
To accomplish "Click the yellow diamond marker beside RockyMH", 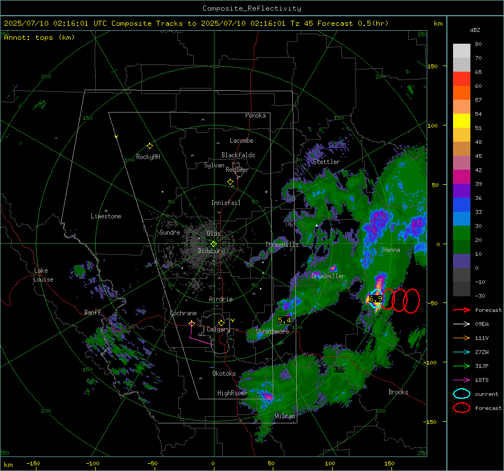I will click(x=150, y=146).
